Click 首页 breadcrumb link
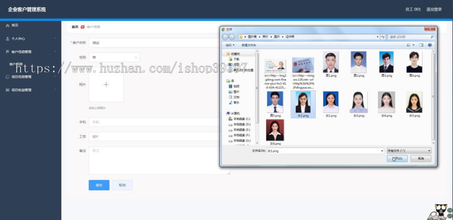 tap(75, 27)
